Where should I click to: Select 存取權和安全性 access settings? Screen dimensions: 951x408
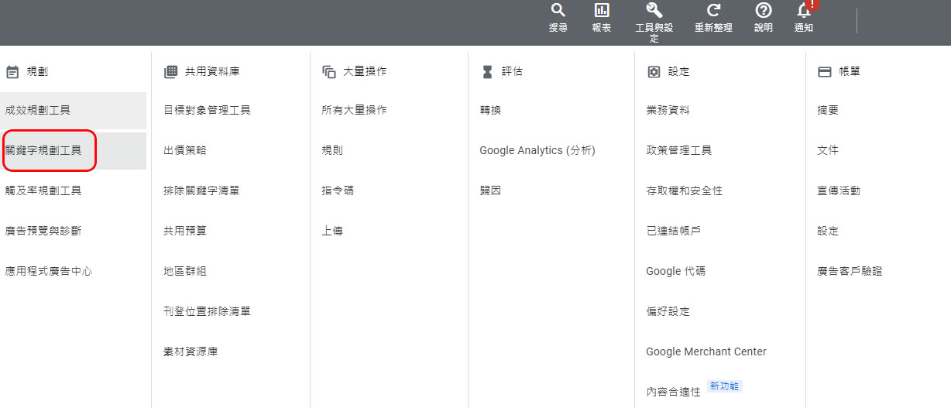coord(684,190)
